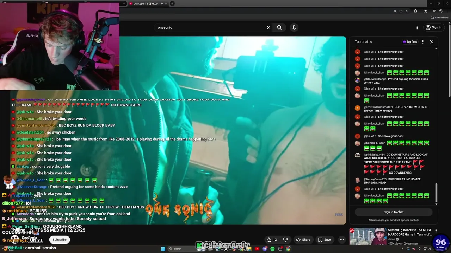Screen dimensions: 451x253
Task: Open Discord from the taskbar
Action: (x=265, y=249)
